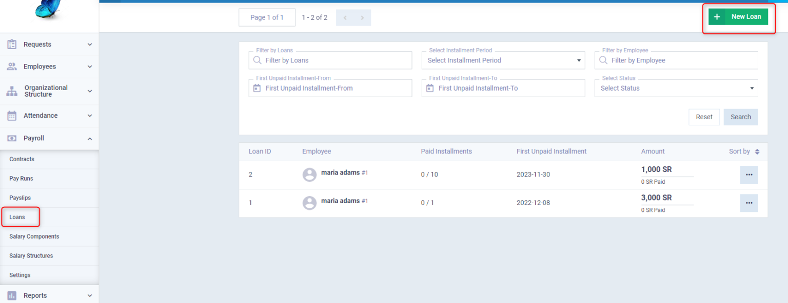Click the 1,000 SR amount
The height and width of the screenshot is (303, 788).
click(x=656, y=169)
